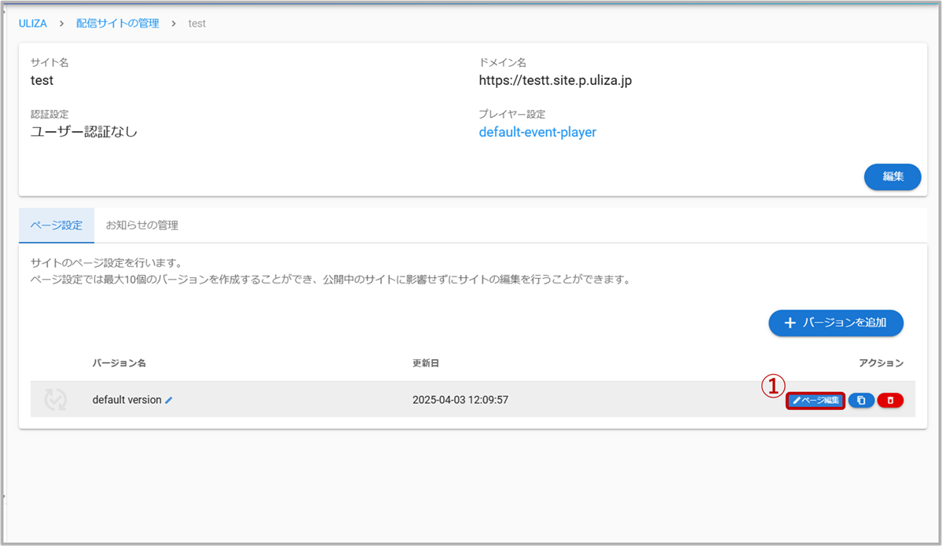Image resolution: width=942 pixels, height=546 pixels.
Task: Switch to お知らせの管理 tab
Action: [x=142, y=225]
